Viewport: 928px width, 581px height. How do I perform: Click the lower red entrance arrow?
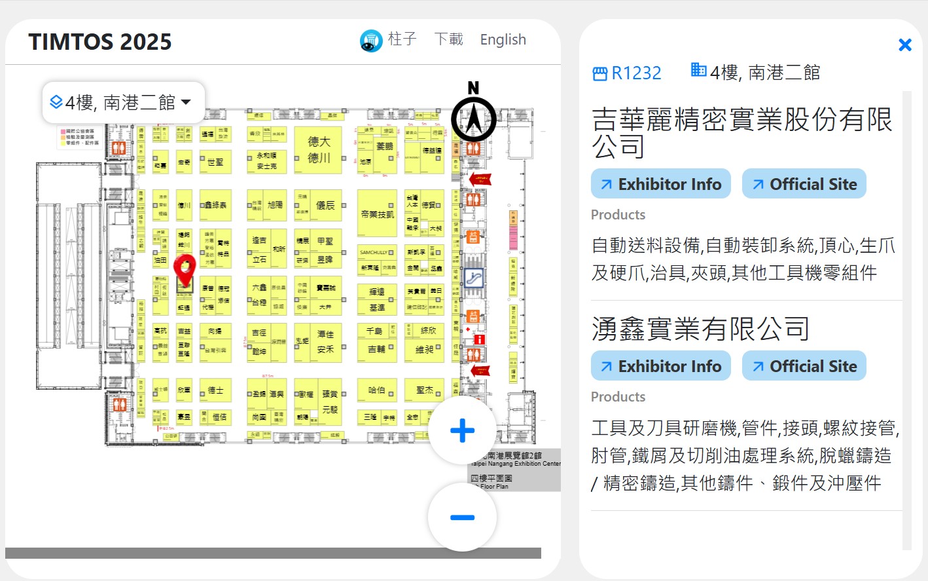480,370
